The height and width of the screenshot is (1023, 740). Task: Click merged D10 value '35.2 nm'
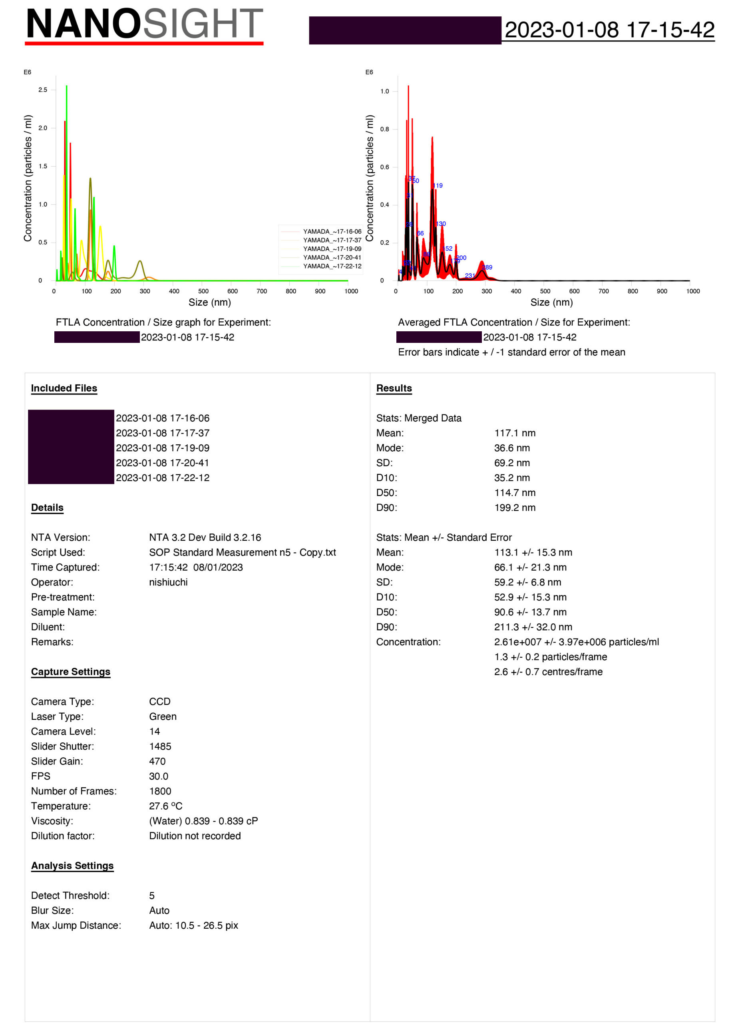click(x=512, y=478)
